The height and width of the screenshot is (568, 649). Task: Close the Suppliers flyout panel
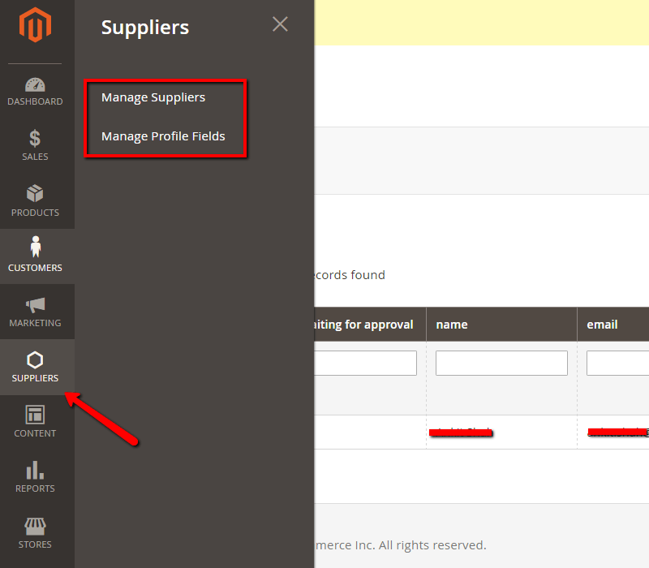point(280,24)
